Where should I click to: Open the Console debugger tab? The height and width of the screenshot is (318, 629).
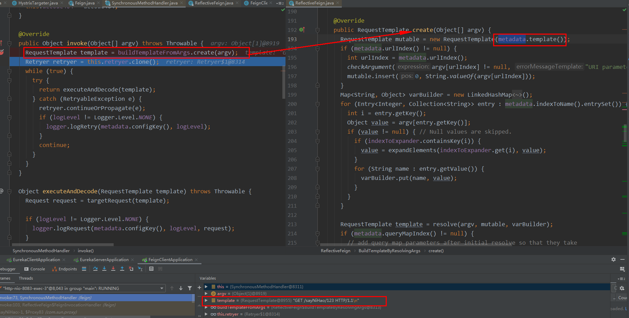(35, 269)
